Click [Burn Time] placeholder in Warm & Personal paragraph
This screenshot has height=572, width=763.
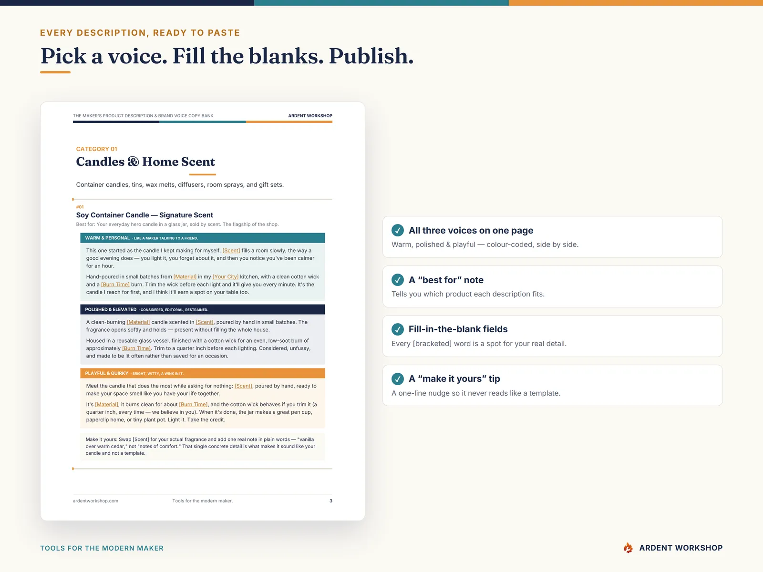pyautogui.click(x=115, y=285)
